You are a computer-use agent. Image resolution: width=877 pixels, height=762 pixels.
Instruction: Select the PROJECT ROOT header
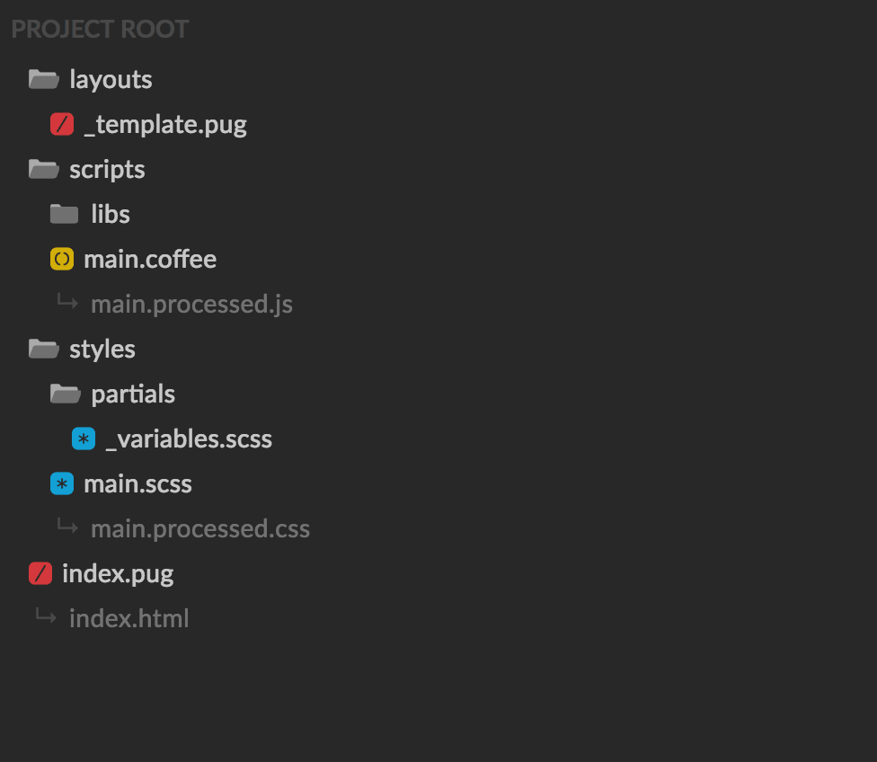point(101,29)
